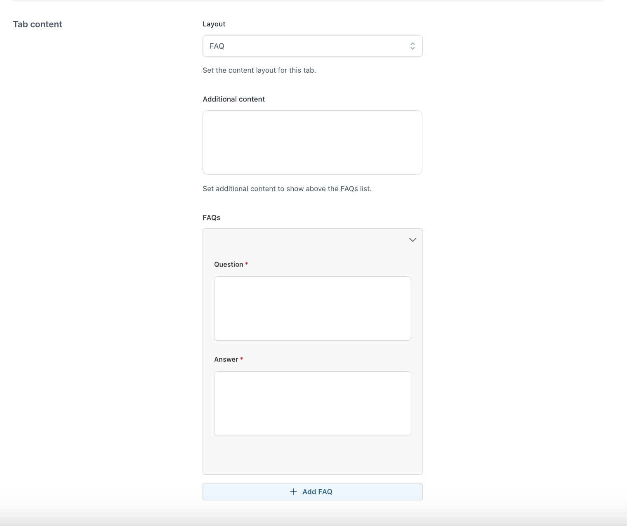Viewport: 627px width, 526px height.
Task: Click the FAQs section label
Action: (211, 218)
